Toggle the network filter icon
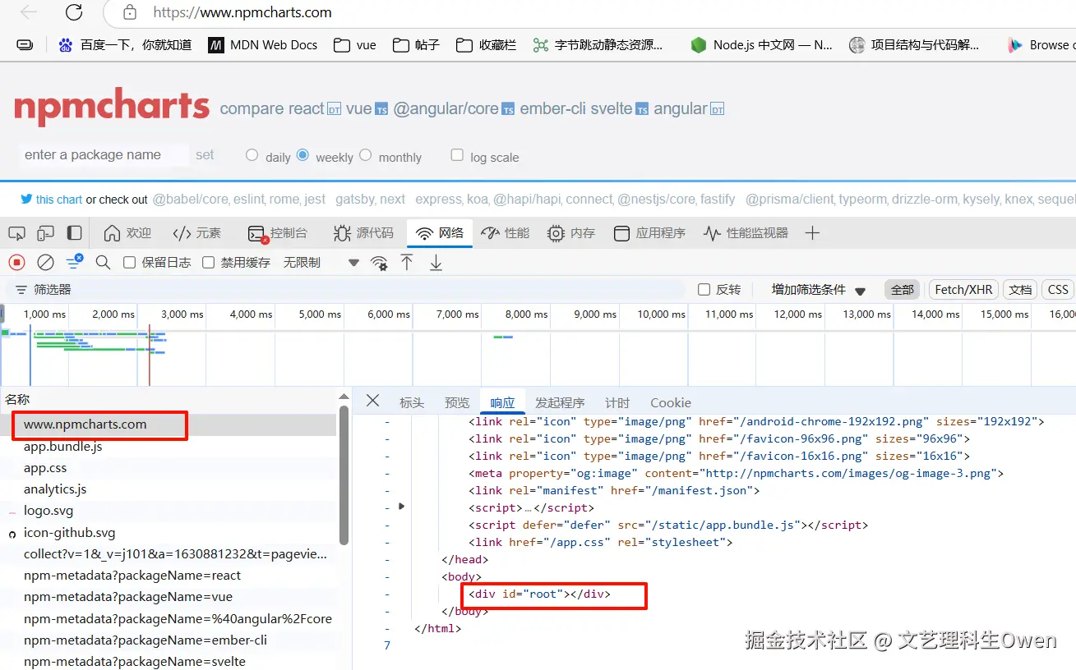The image size is (1076, 670). pos(75,262)
